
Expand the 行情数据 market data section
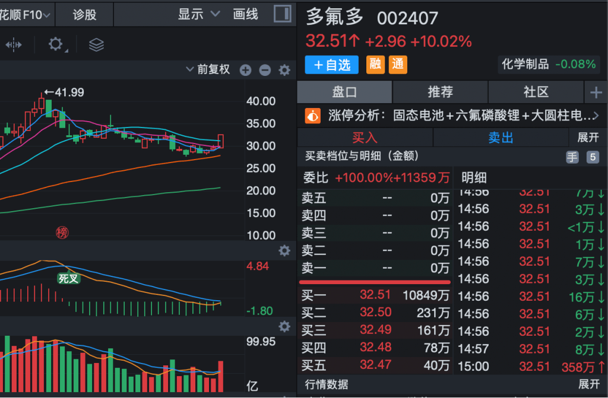pyautogui.click(x=588, y=384)
